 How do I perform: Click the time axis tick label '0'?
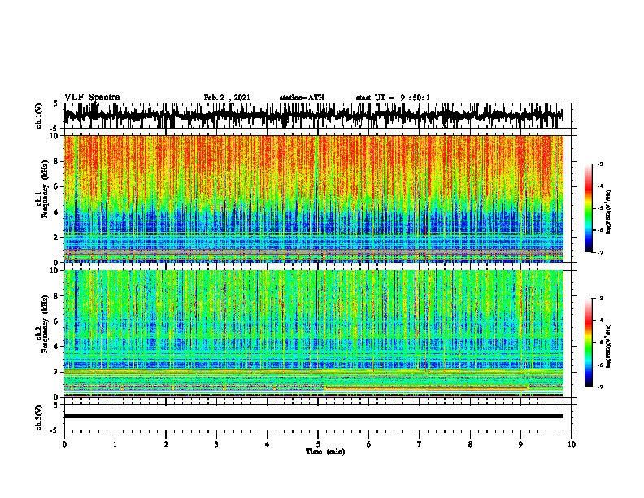click(x=64, y=444)
